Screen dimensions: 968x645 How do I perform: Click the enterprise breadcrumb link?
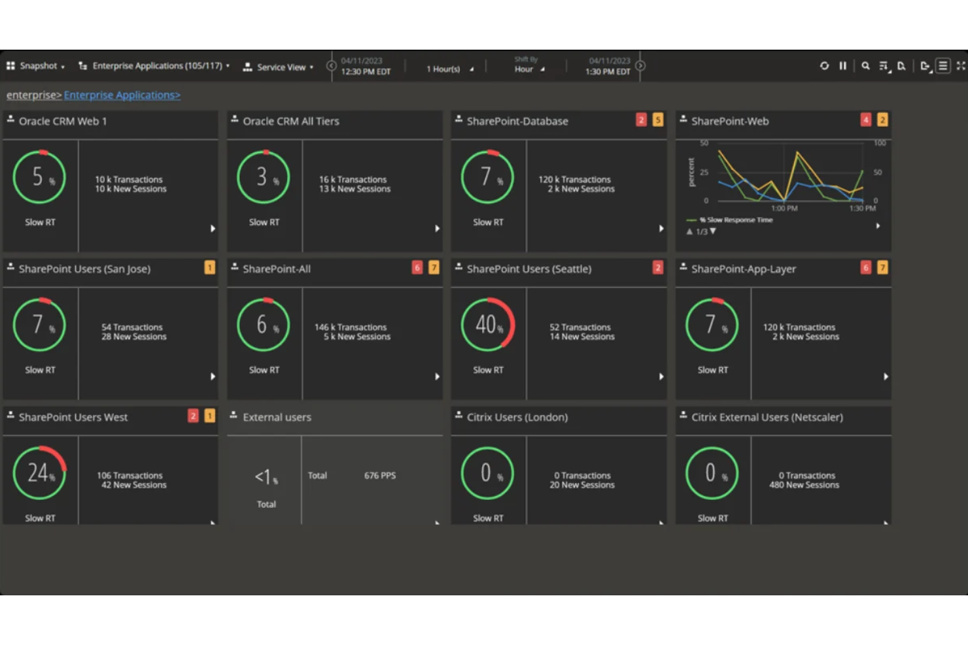32,95
